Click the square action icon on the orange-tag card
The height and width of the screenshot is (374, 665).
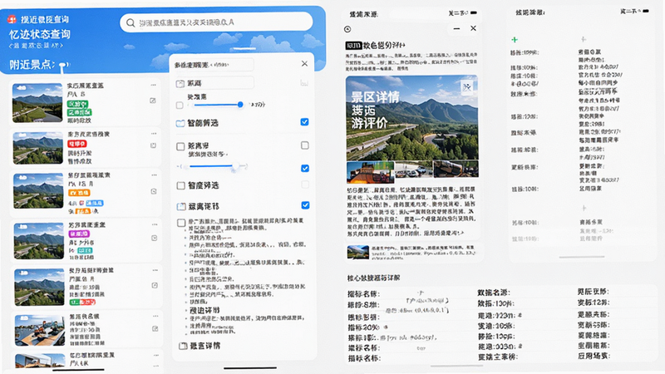point(154,191)
